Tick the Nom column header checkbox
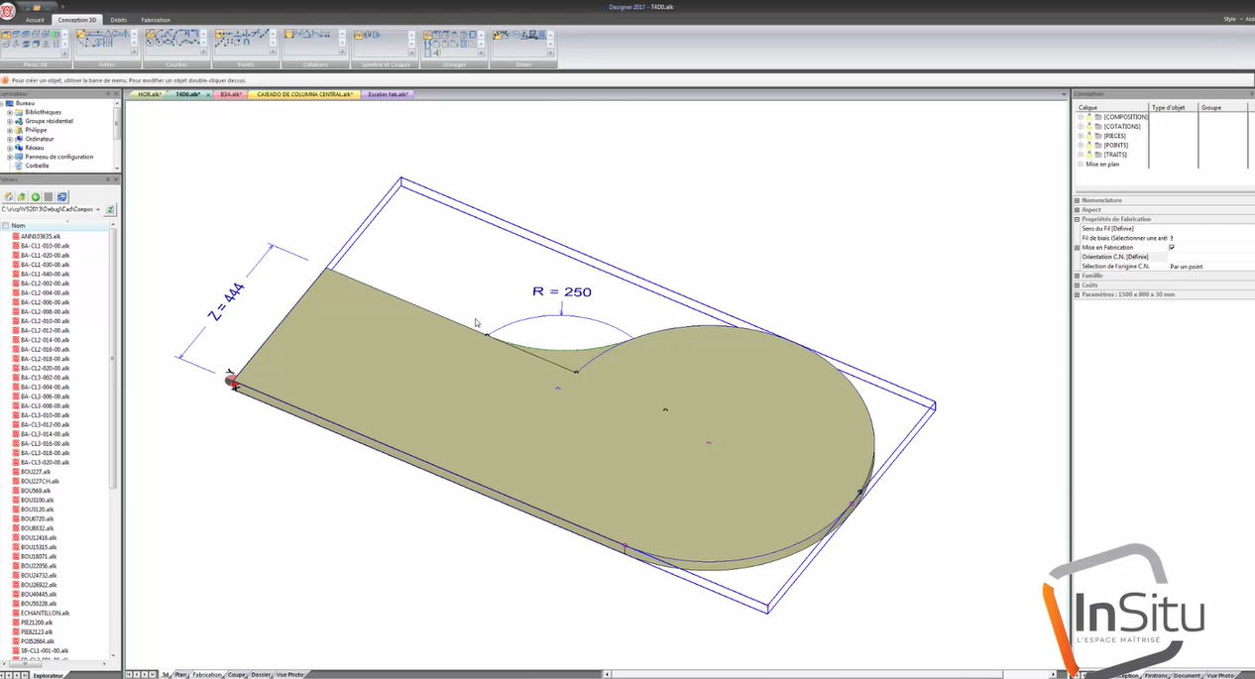This screenshot has width=1255, height=679. click(x=6, y=225)
